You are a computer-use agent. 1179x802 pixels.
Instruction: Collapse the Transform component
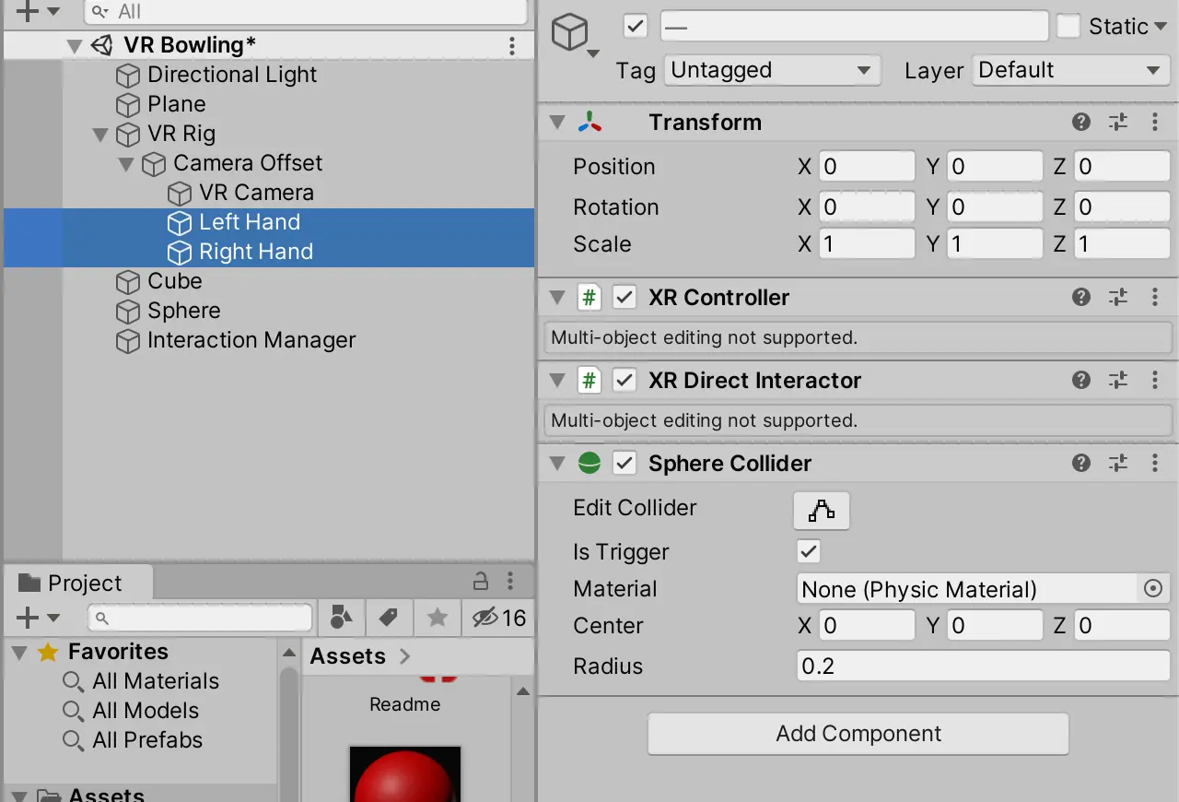(556, 123)
